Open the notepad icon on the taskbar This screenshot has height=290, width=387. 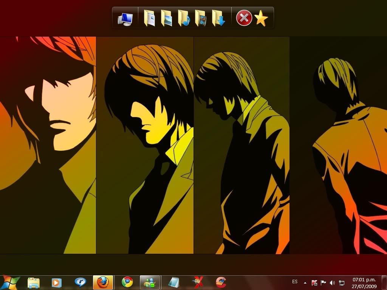pos(174,282)
